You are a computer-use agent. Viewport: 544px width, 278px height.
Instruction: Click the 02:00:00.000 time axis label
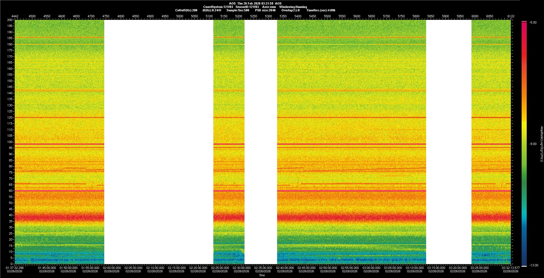click(112, 268)
